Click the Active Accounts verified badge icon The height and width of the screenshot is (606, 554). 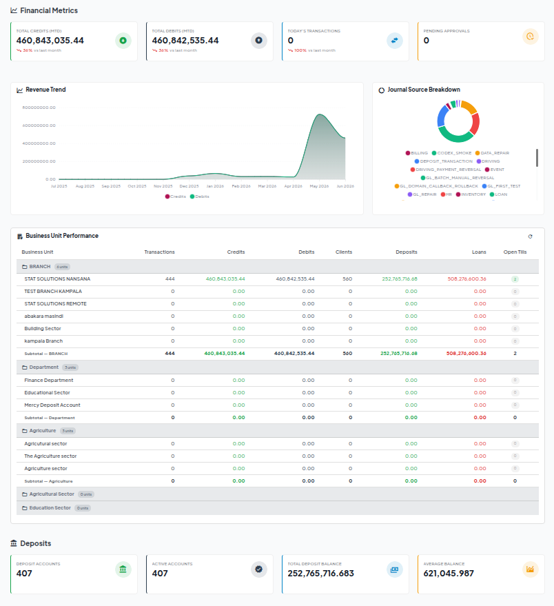(259, 569)
